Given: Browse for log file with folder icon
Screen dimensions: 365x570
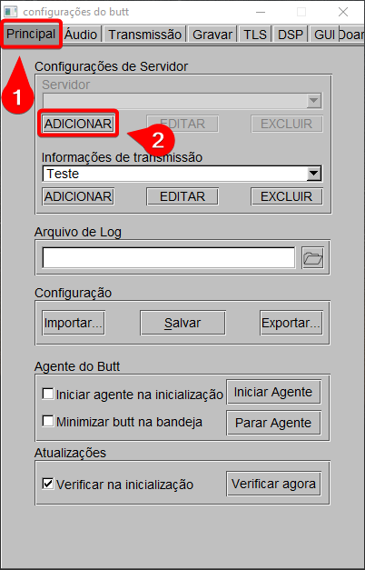Looking at the screenshot, I should click(312, 258).
